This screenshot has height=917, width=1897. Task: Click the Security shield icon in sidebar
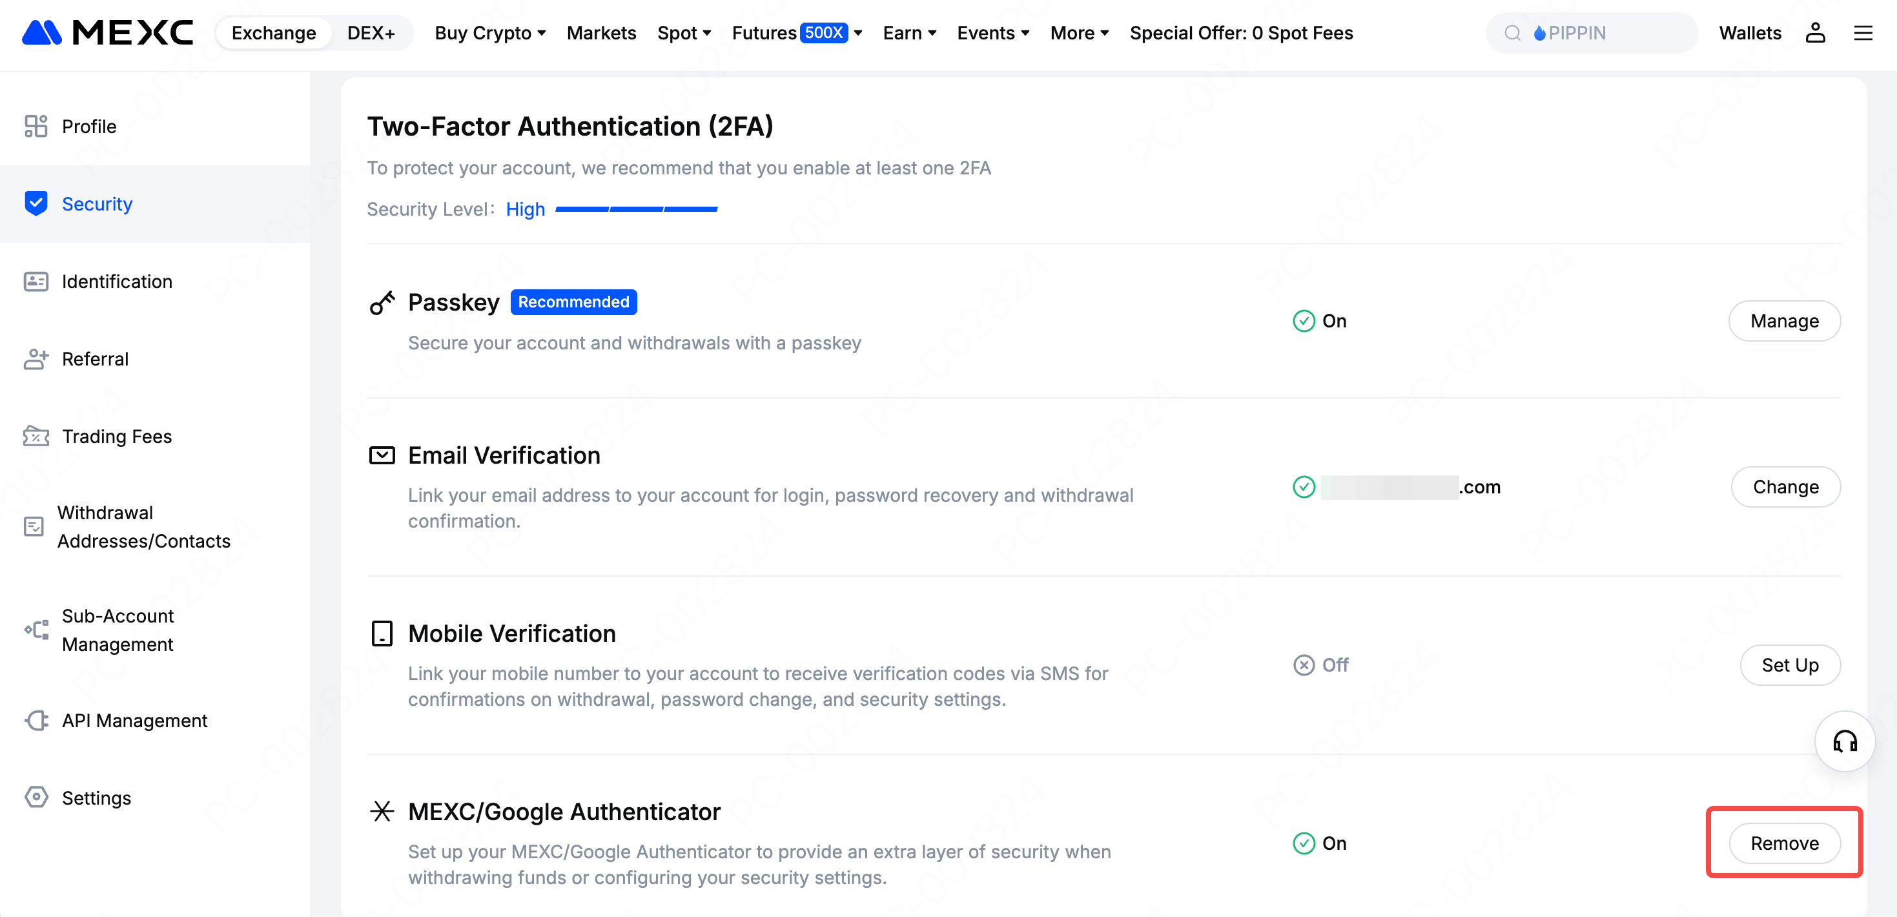(36, 203)
